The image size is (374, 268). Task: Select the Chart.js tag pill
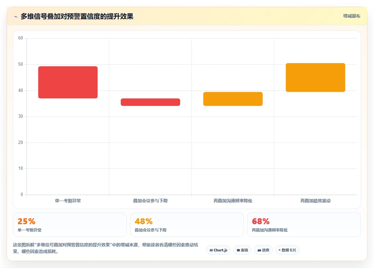click(218, 250)
